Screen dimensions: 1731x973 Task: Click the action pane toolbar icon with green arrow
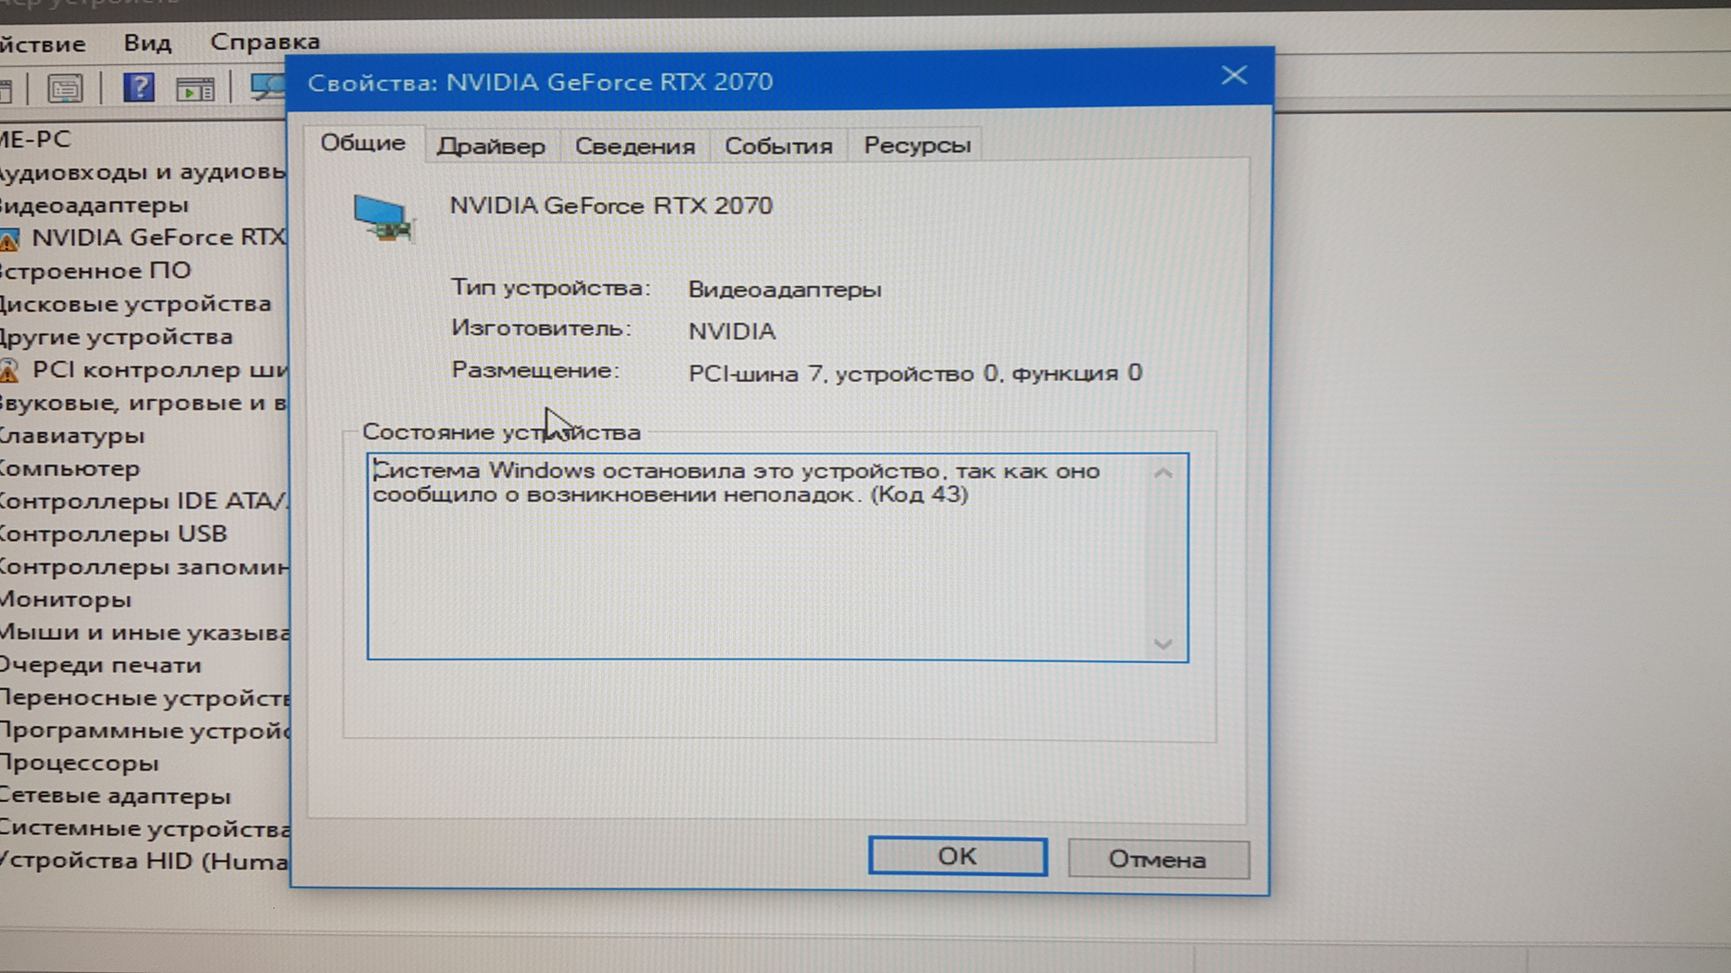click(x=195, y=89)
